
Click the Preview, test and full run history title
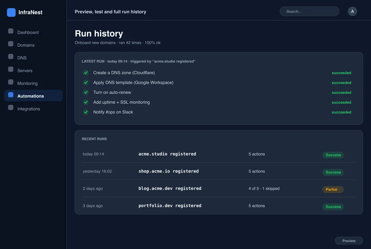coord(110,12)
